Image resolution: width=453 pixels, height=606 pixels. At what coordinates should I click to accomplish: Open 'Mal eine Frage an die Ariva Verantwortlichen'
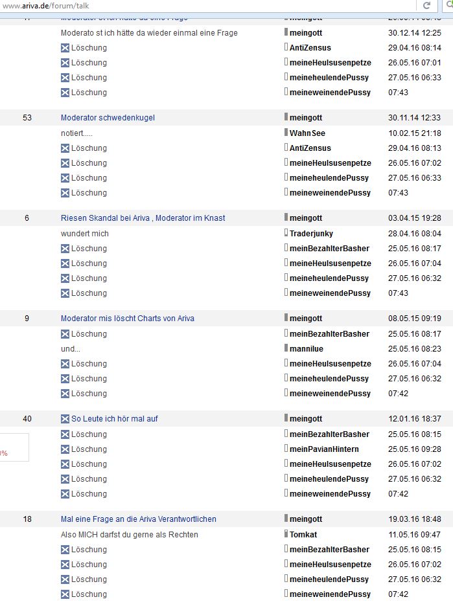click(138, 519)
